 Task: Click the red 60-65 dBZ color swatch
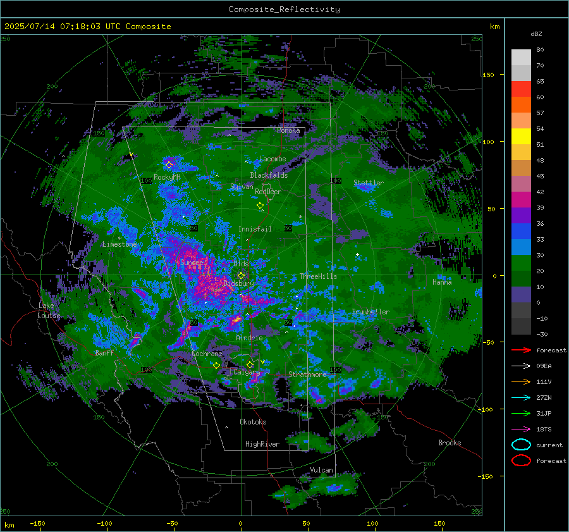pos(521,89)
